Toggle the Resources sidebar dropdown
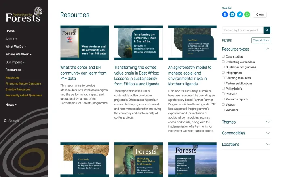Viewport: 283px width, 177px height. click(15, 70)
